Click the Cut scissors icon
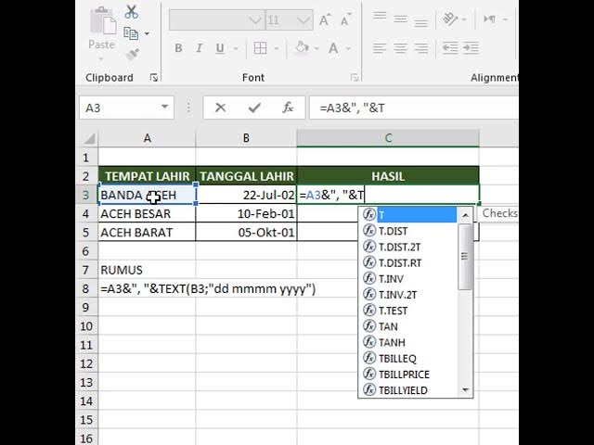The height and width of the screenshot is (445, 594). pyautogui.click(x=132, y=12)
